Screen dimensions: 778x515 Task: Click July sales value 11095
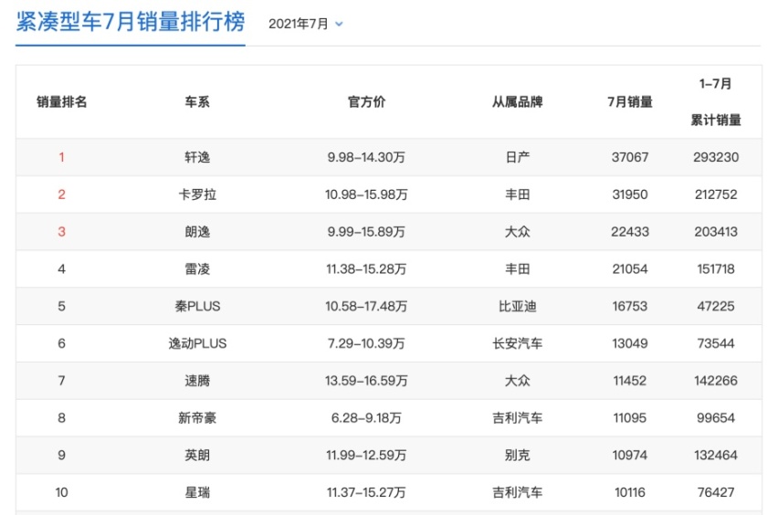tap(630, 418)
